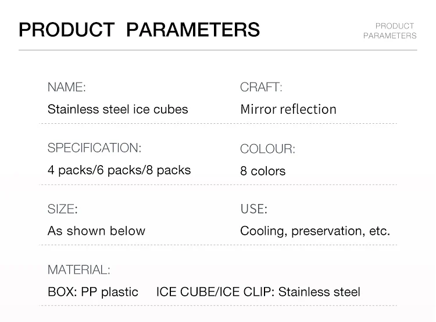Click the 4 packs/6 packs/8 packs text

point(119,170)
